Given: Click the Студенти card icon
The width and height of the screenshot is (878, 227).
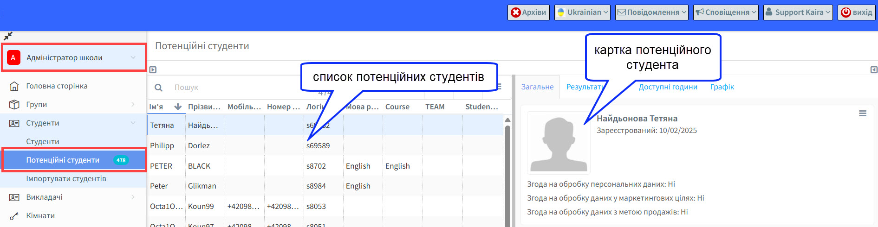Looking at the screenshot, I should [x=14, y=123].
